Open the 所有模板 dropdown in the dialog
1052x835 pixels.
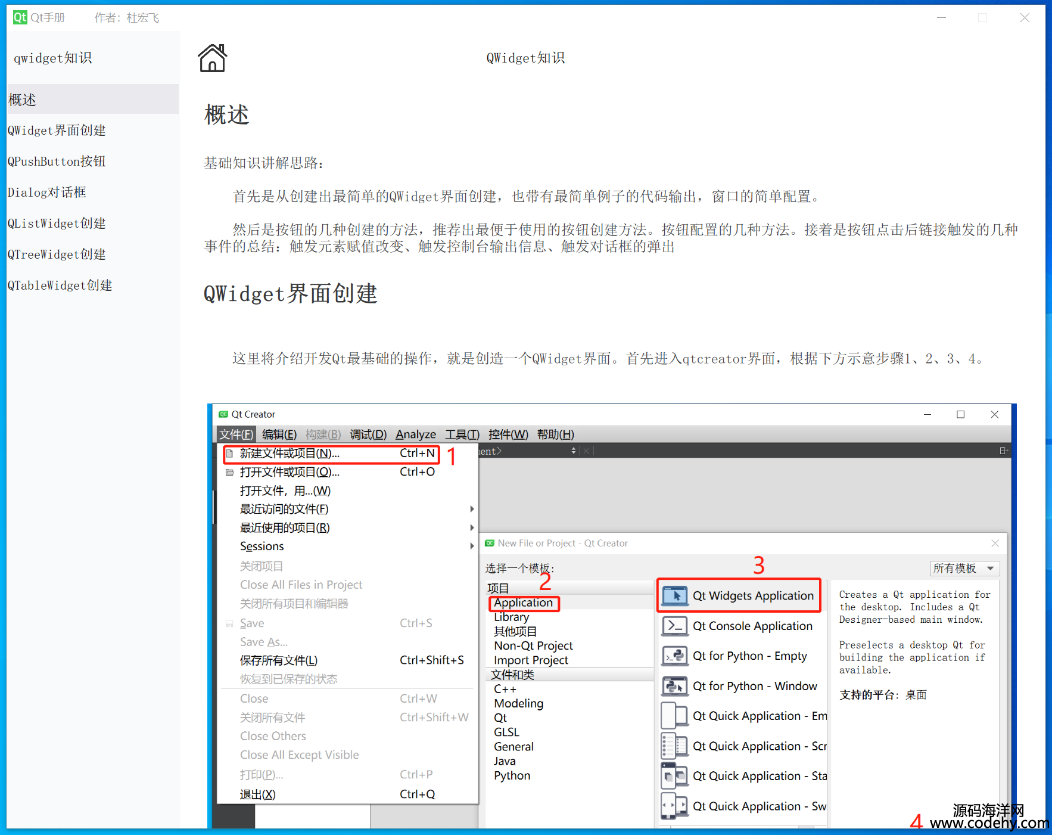(964, 568)
